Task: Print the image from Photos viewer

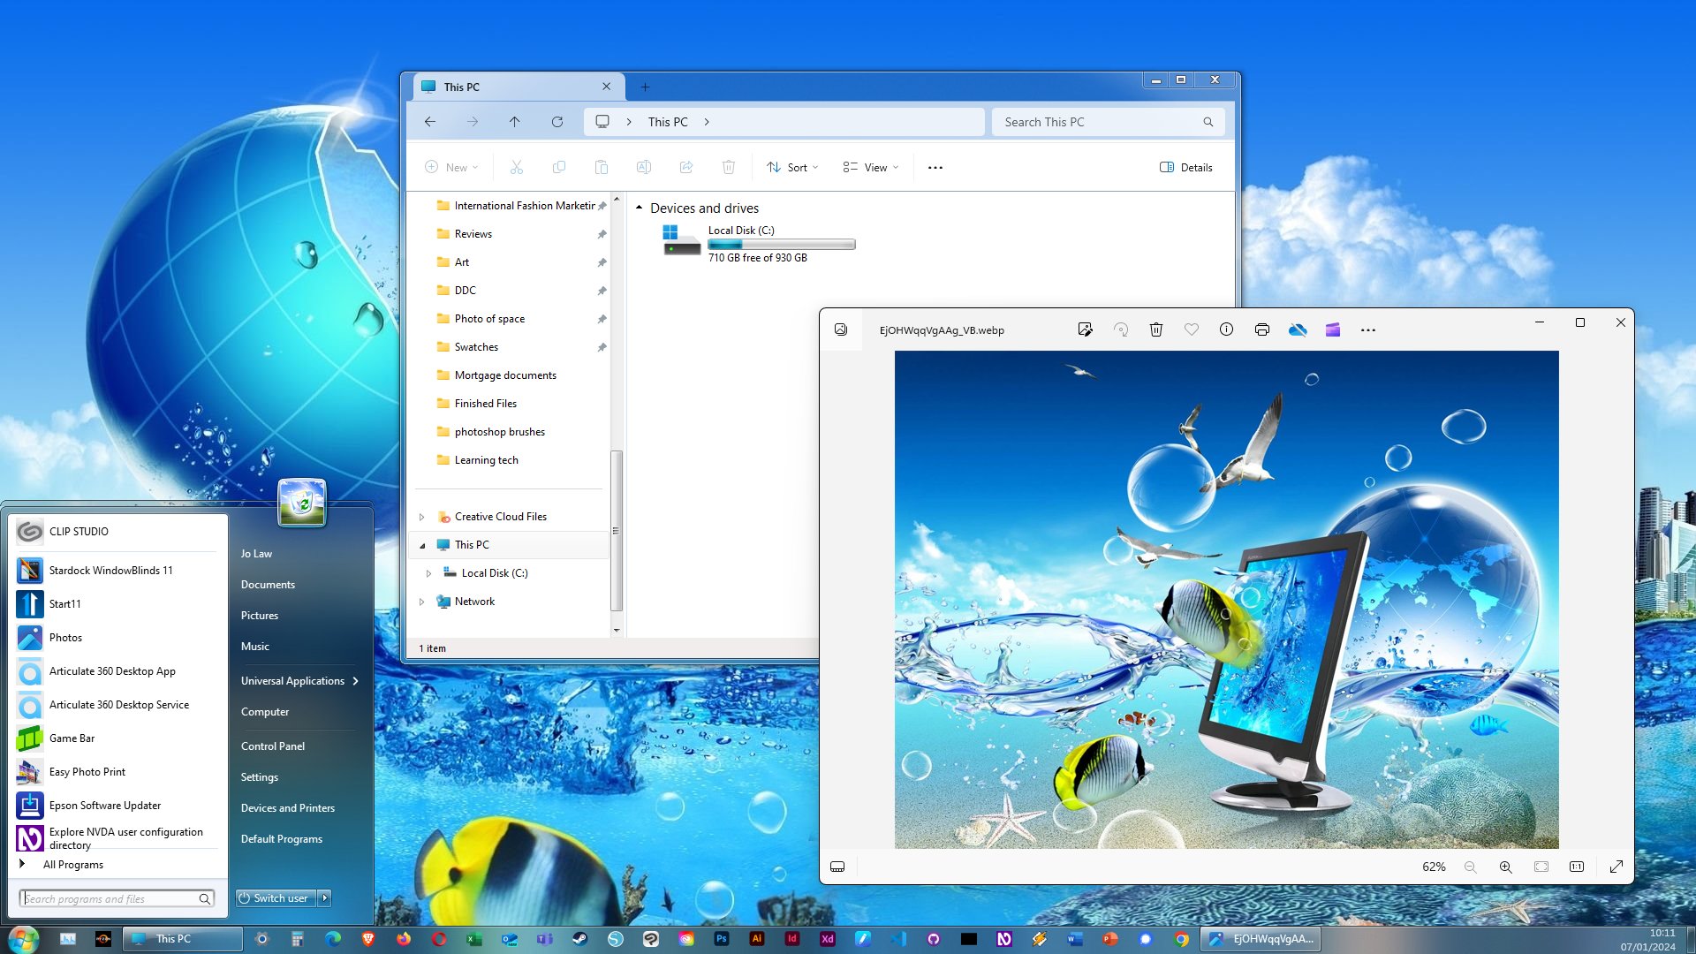Action: pos(1261,329)
